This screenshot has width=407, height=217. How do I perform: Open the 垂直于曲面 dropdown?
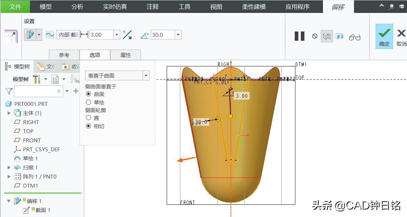click(117, 75)
